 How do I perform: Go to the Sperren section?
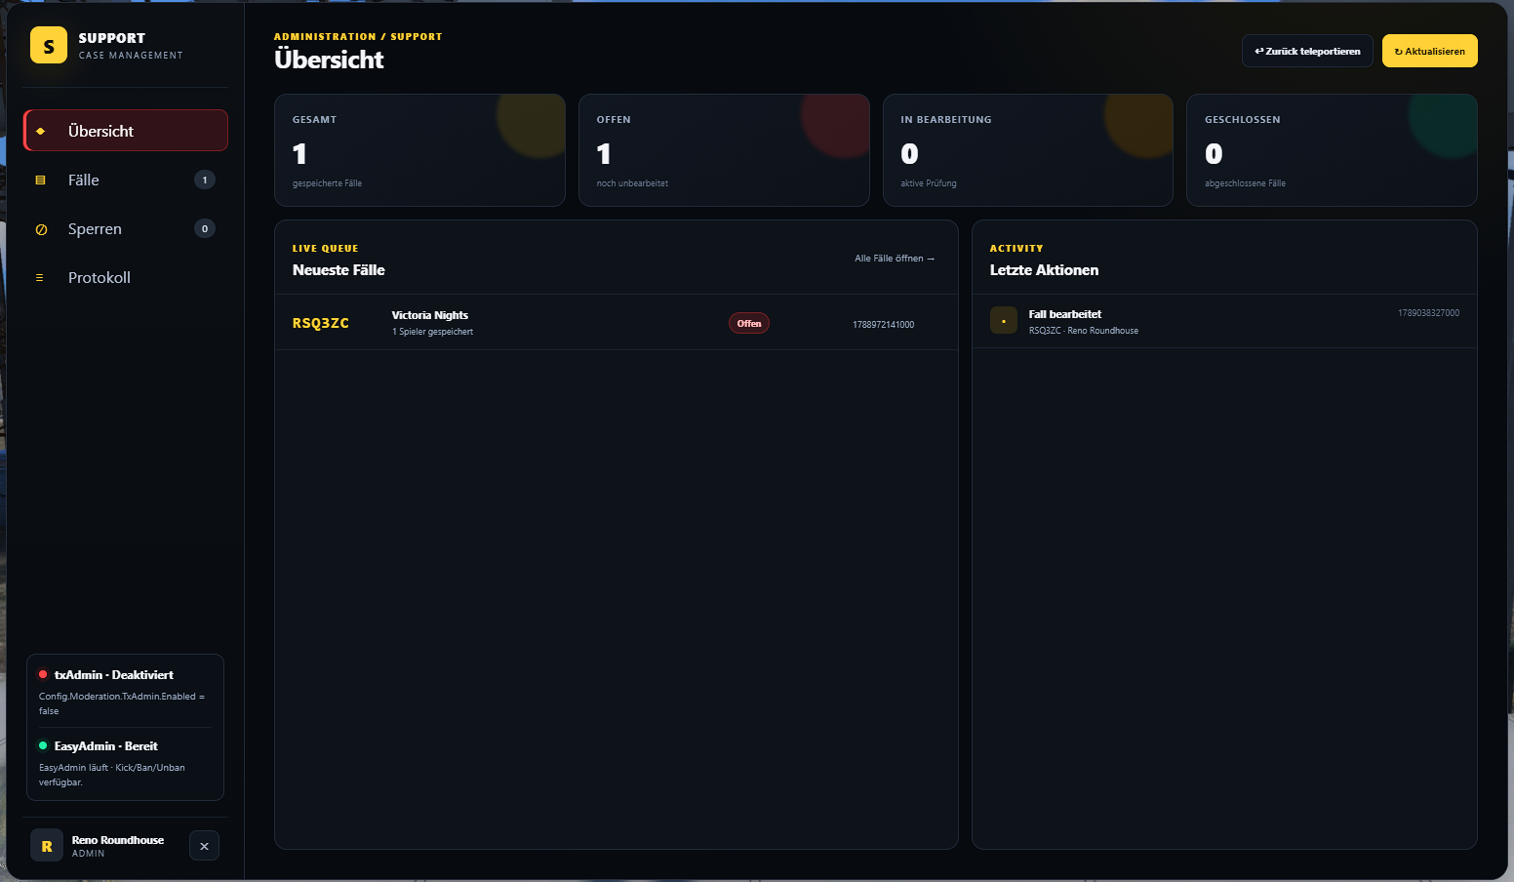click(x=126, y=229)
